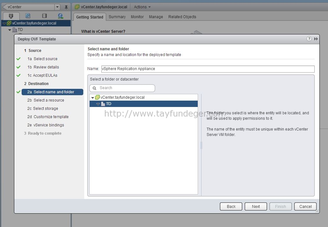The image size is (328, 227).
Task: Click step 2b Select a resource
Action: coord(45,100)
